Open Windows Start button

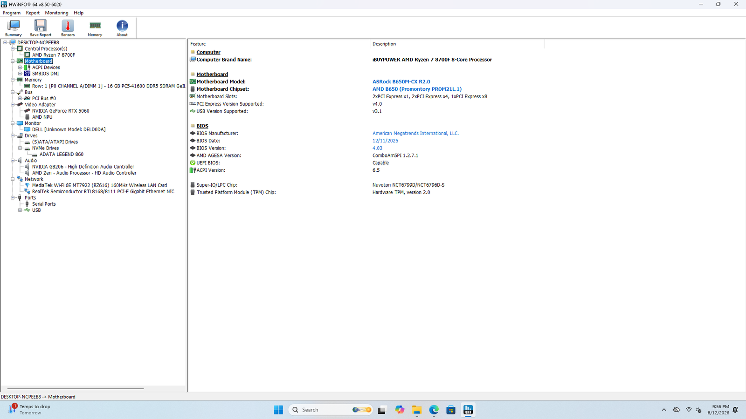click(x=278, y=410)
